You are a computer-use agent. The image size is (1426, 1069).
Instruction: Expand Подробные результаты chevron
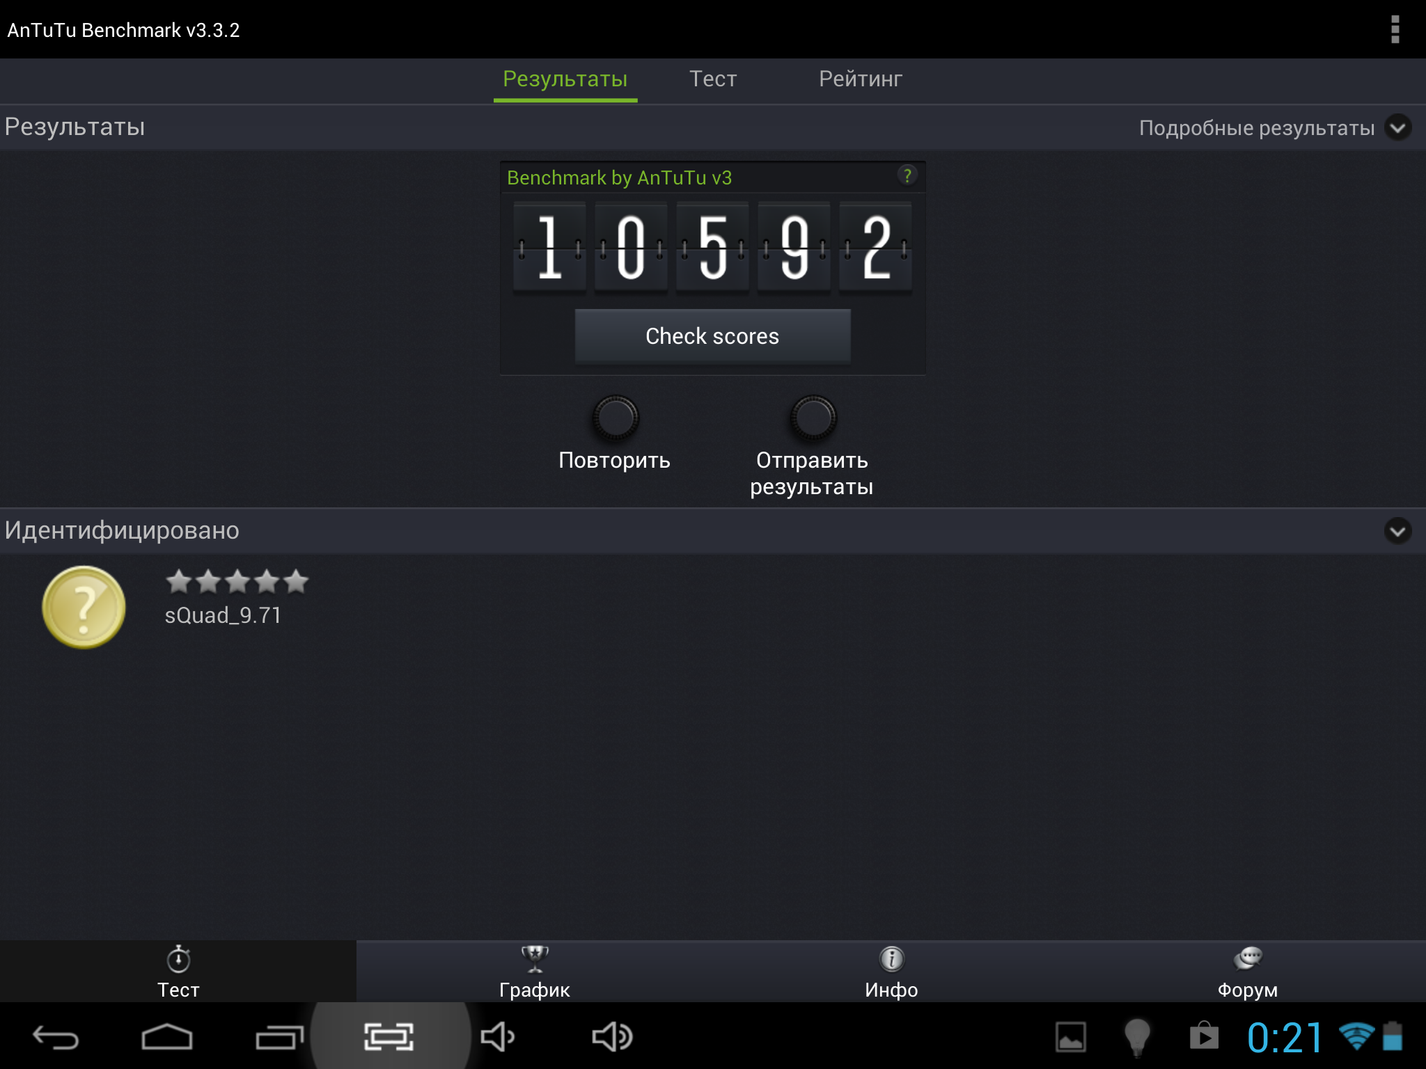point(1397,128)
